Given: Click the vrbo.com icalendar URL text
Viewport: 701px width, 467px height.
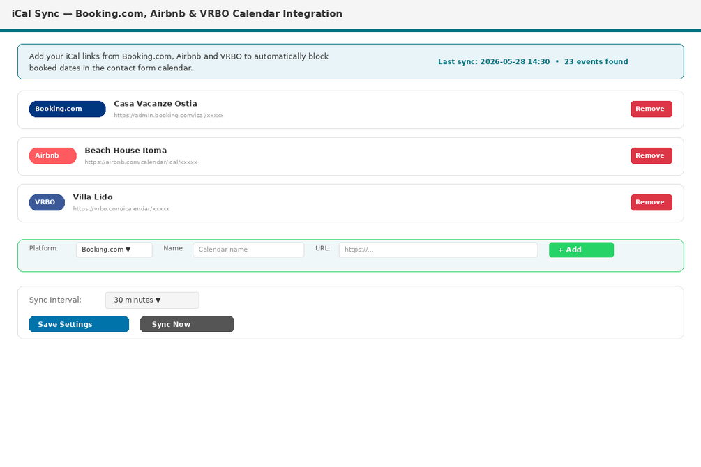Looking at the screenshot, I should coord(121,208).
